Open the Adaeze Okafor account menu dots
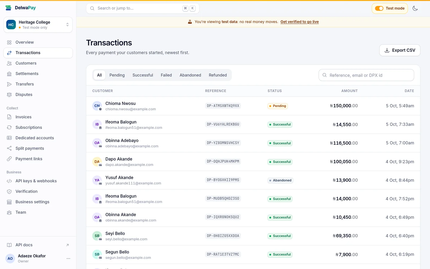 [68, 259]
